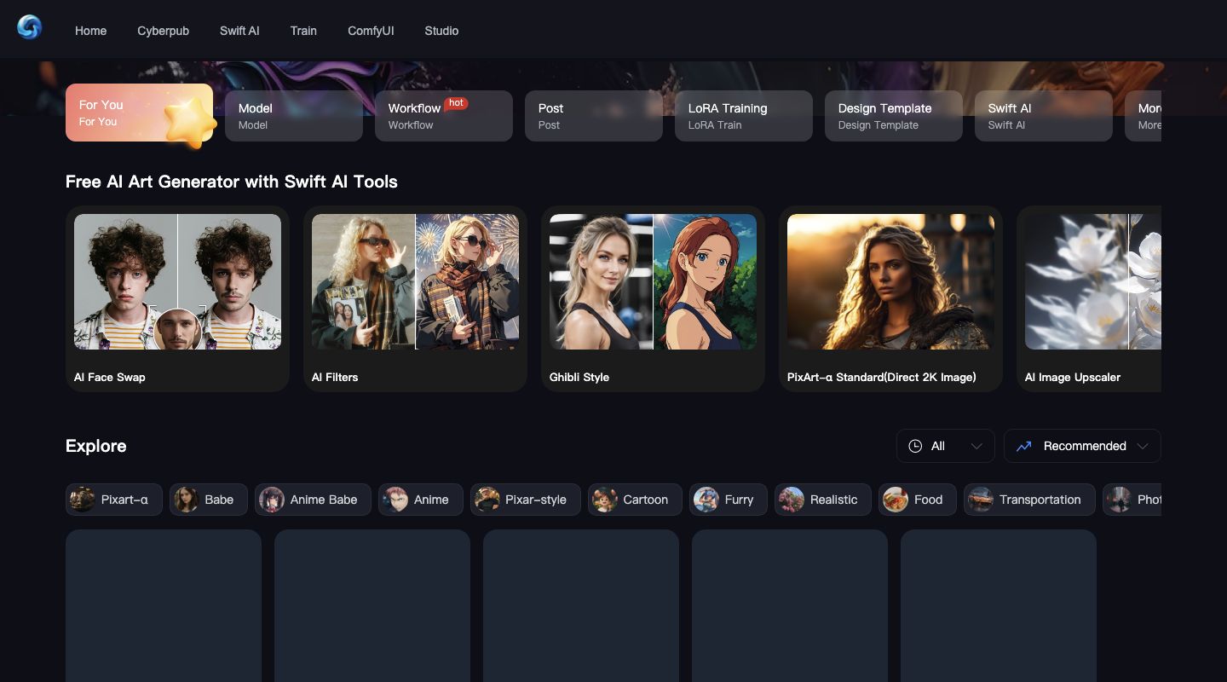Select the Pixar-style category icon chip
The image size is (1227, 682).
pos(487,500)
